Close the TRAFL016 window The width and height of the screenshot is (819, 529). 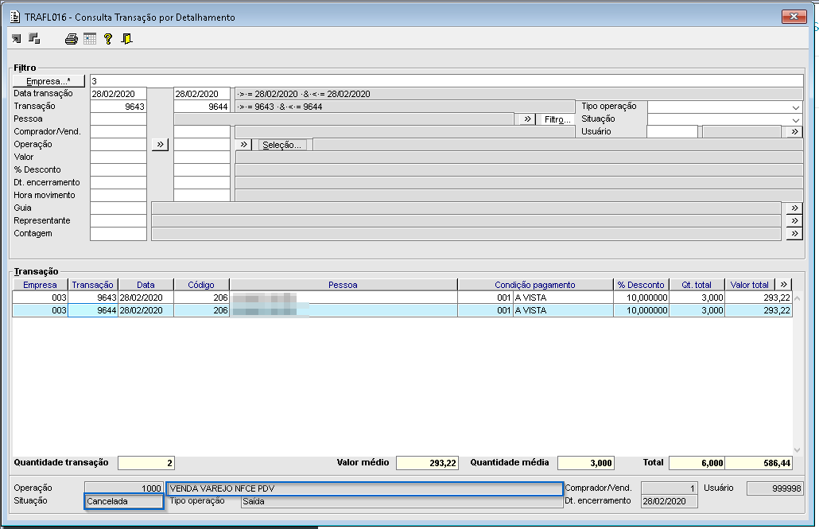pyautogui.click(x=794, y=17)
